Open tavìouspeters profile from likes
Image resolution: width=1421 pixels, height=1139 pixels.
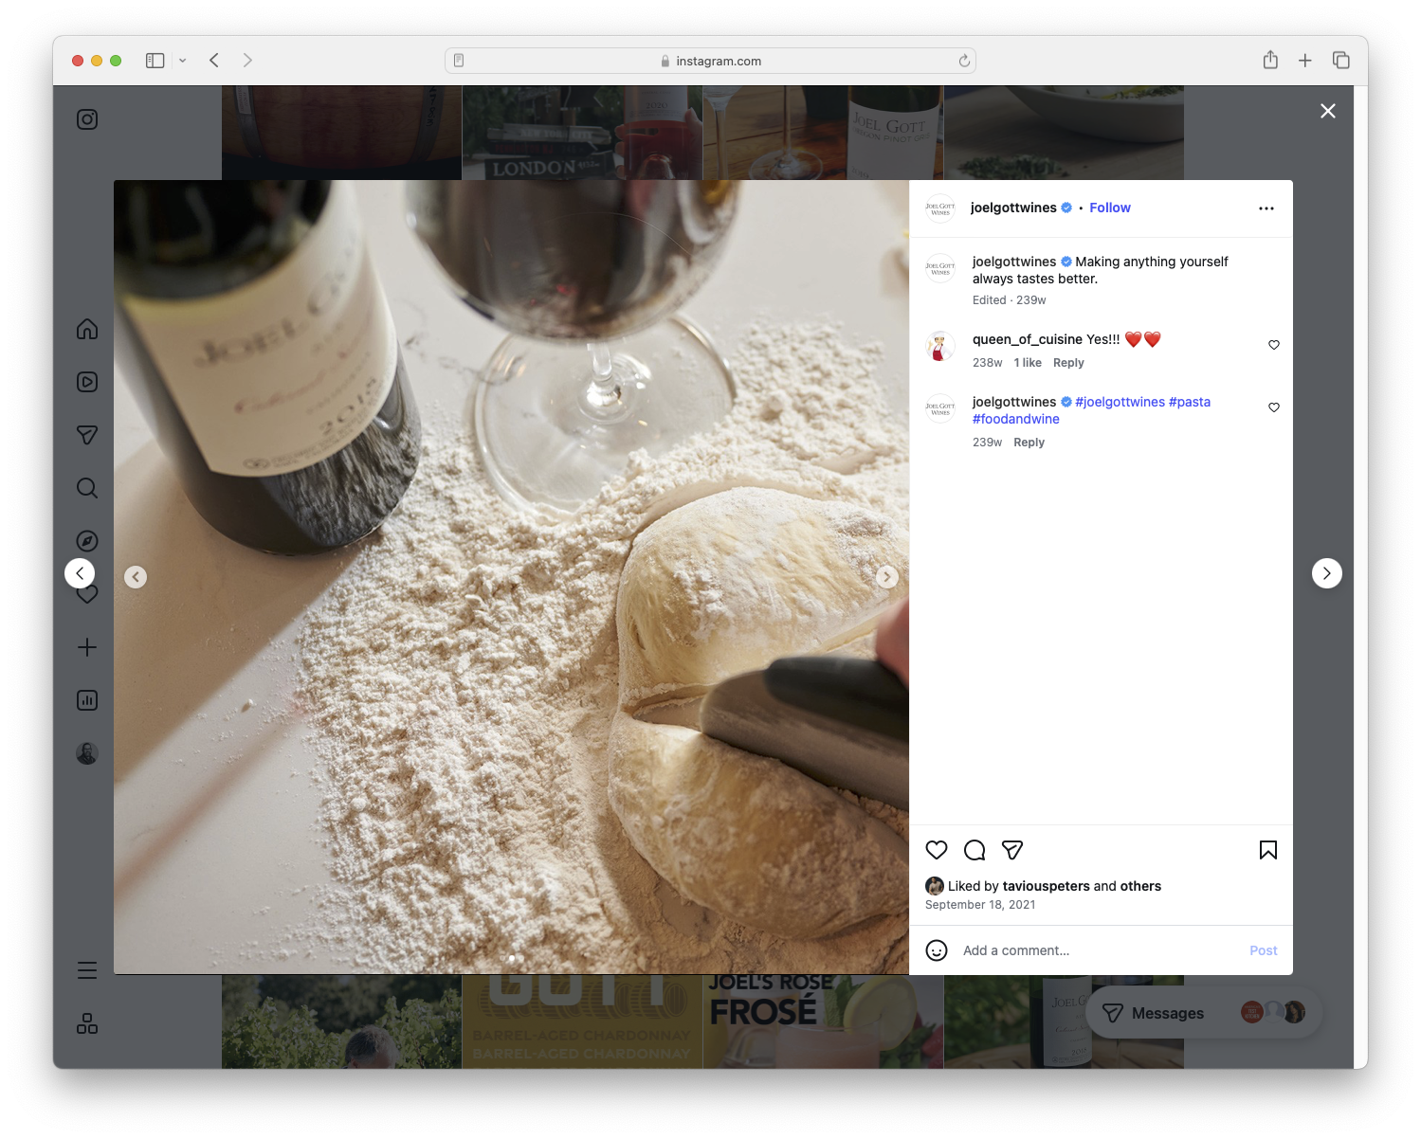[x=1046, y=886]
